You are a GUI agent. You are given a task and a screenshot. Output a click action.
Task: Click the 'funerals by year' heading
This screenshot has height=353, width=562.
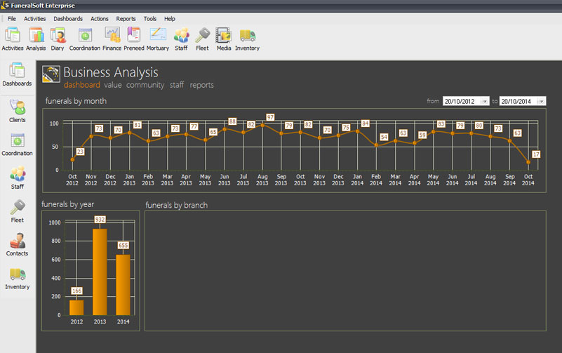coord(68,204)
